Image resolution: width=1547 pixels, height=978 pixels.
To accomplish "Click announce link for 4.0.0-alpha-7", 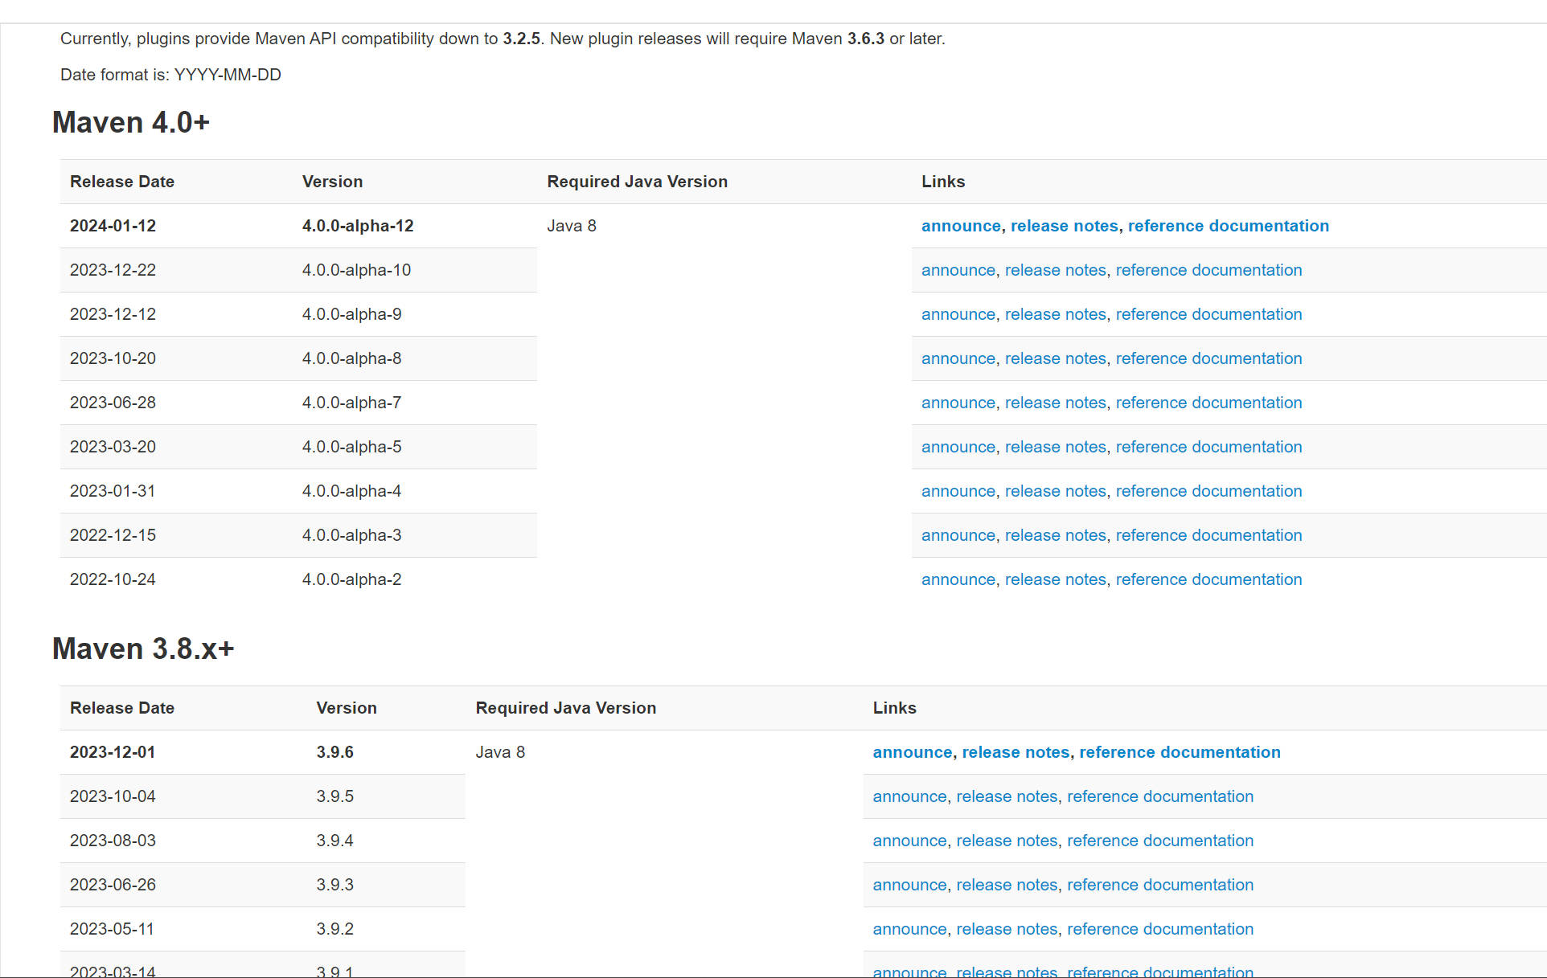I will coord(958,403).
